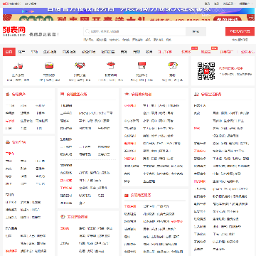Click the red button on beige banner ad

(228, 19)
